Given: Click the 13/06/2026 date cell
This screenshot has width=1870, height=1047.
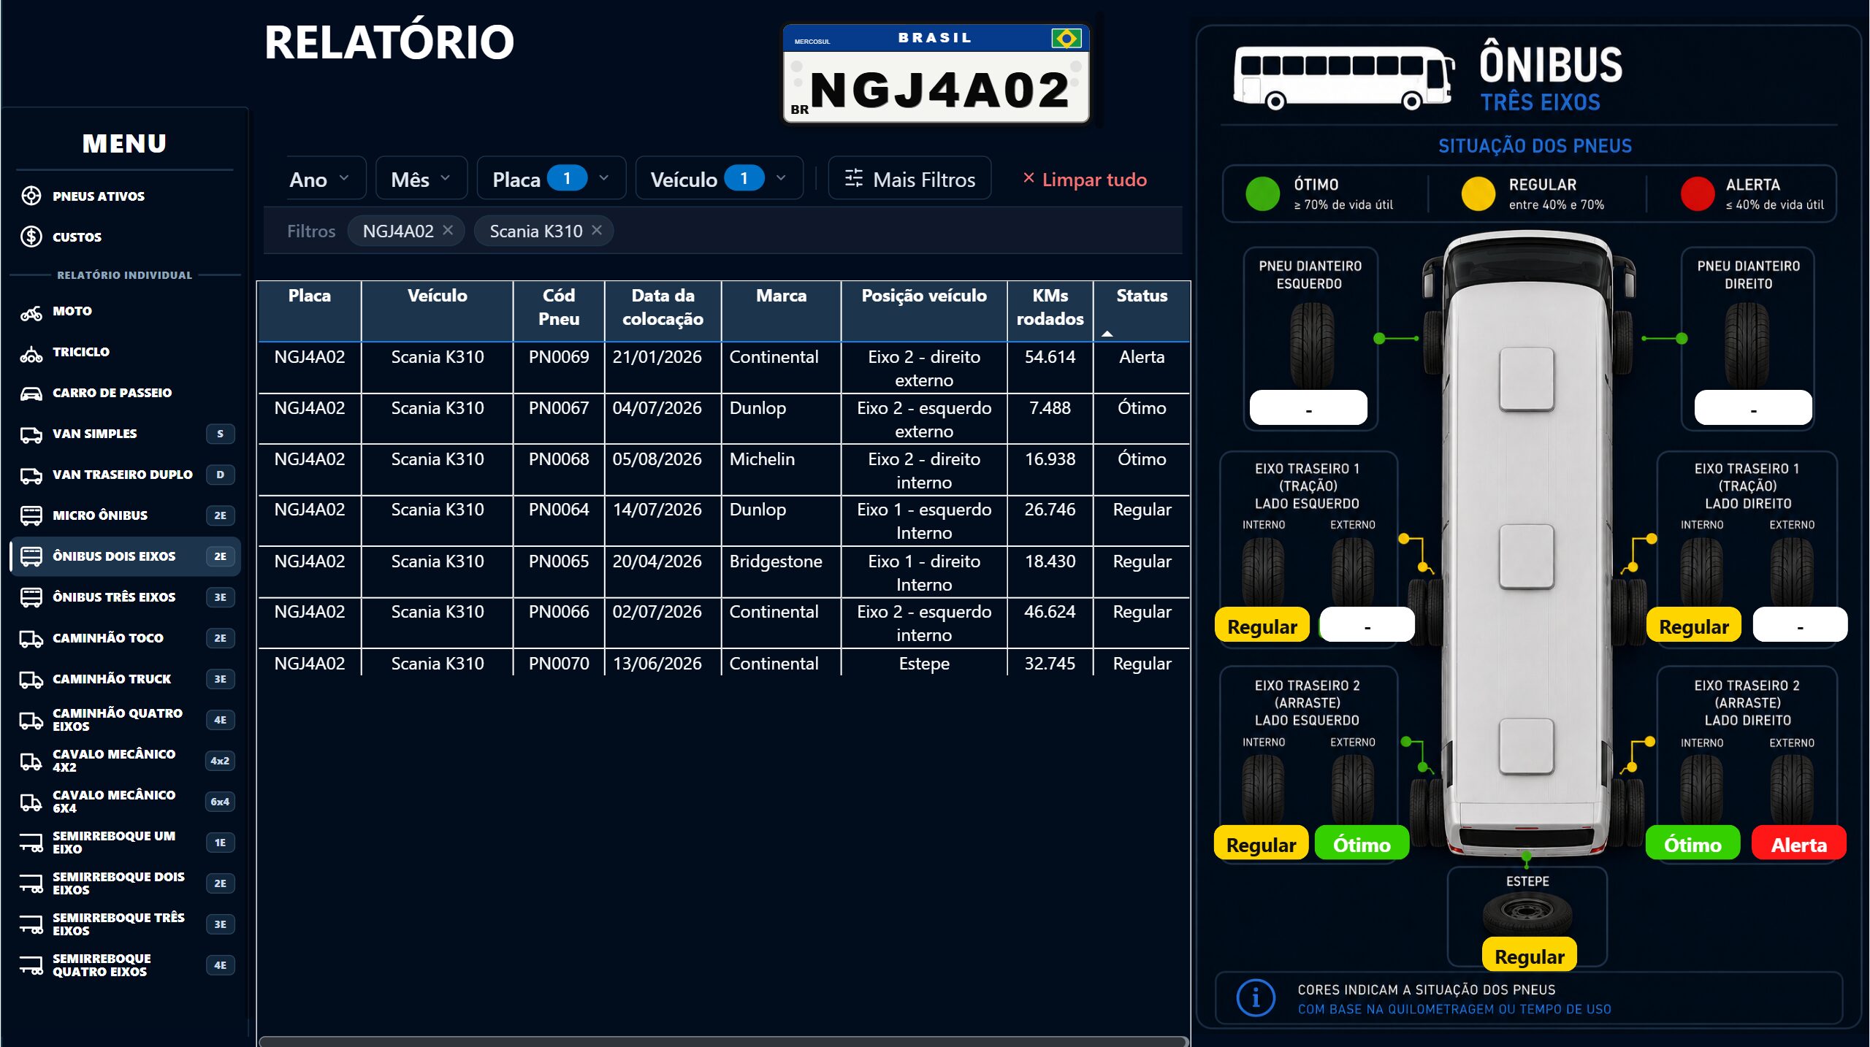Looking at the screenshot, I should 663,663.
